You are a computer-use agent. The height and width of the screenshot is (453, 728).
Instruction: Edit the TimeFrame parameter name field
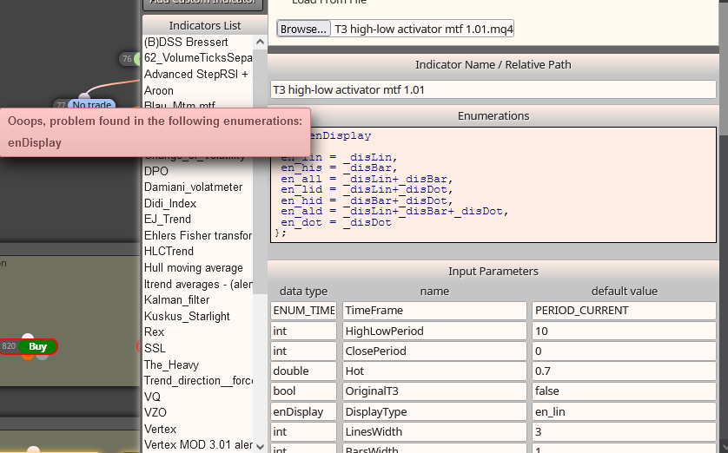(434, 310)
